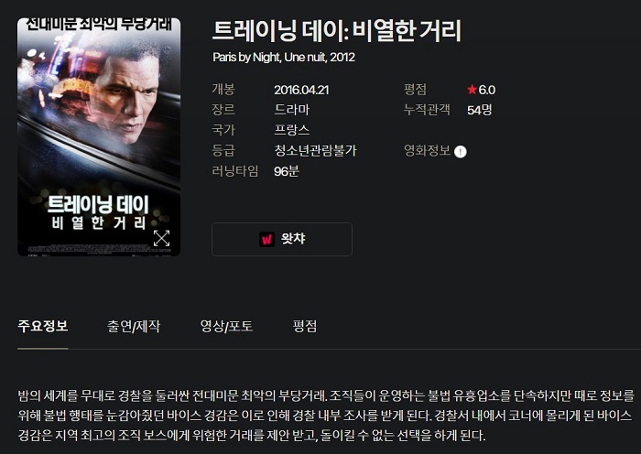Click the red star rating icon
The width and height of the screenshot is (641, 454).
473,89
